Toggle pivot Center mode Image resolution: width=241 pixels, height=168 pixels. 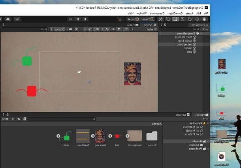pos(148,19)
